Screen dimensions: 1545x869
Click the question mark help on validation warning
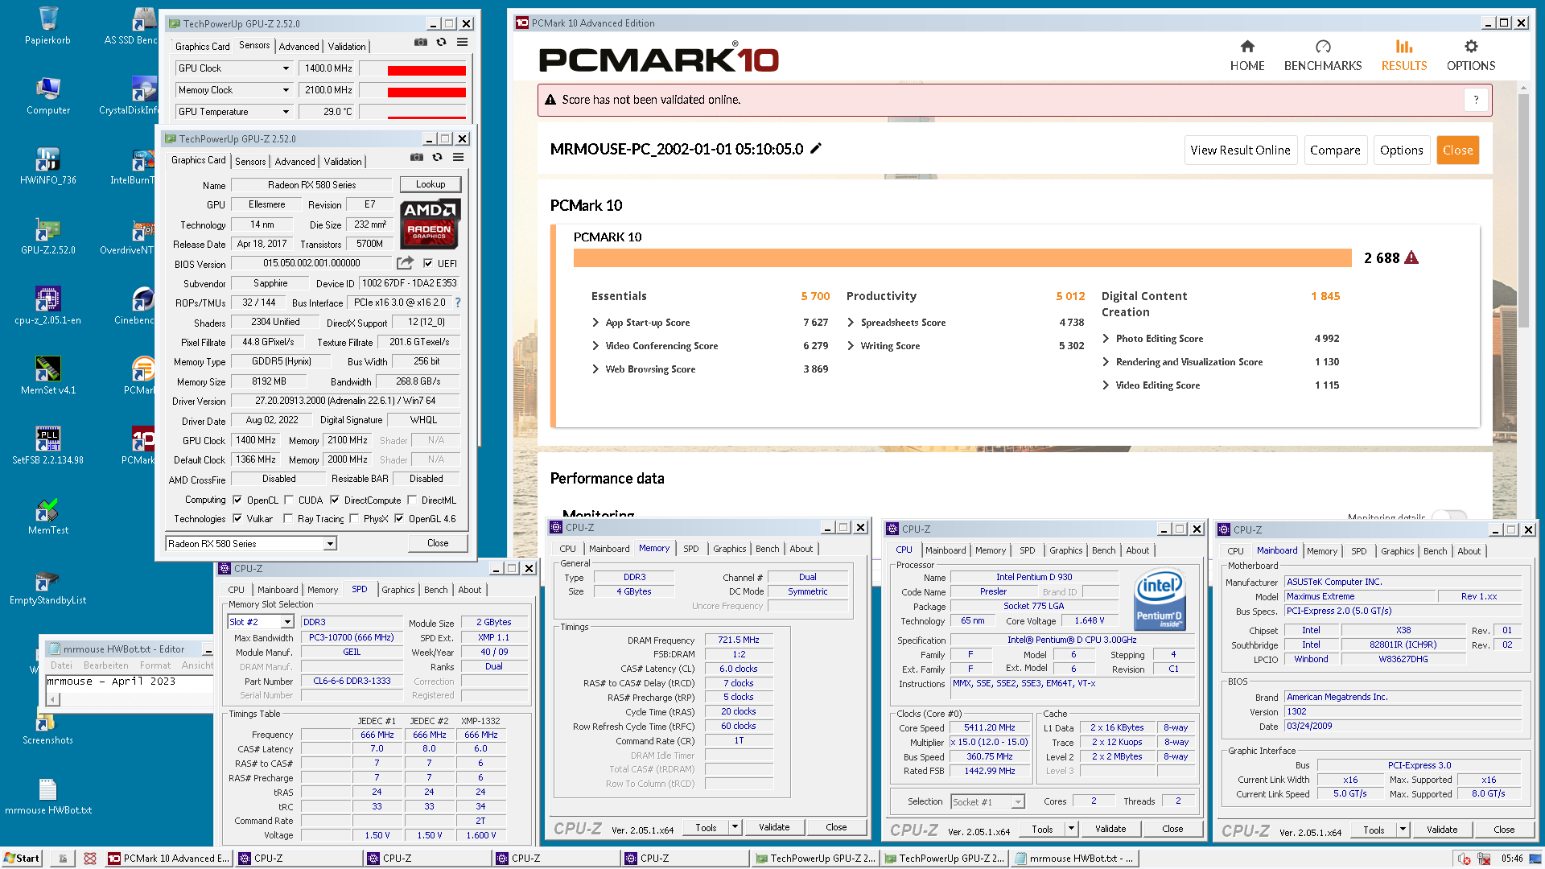(1476, 100)
